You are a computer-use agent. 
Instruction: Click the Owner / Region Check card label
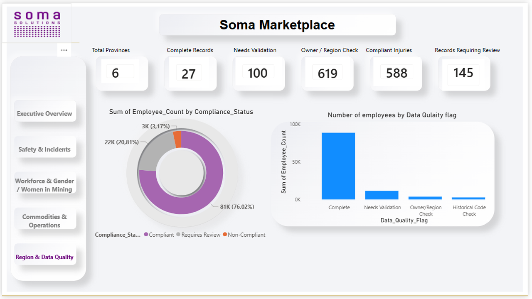(330, 50)
